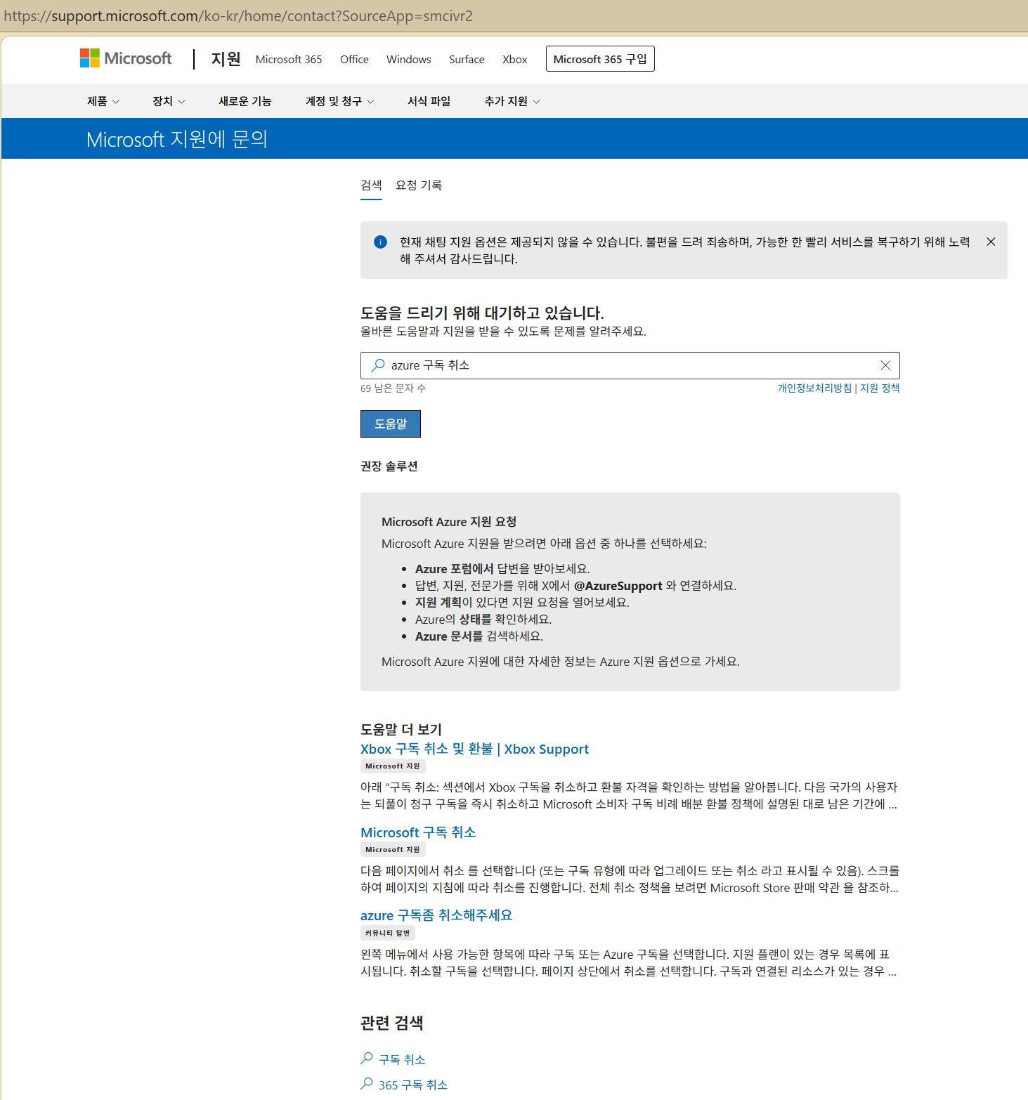Click Microsoft Azure 지원 요청 card title
This screenshot has width=1028, height=1100.
click(449, 522)
